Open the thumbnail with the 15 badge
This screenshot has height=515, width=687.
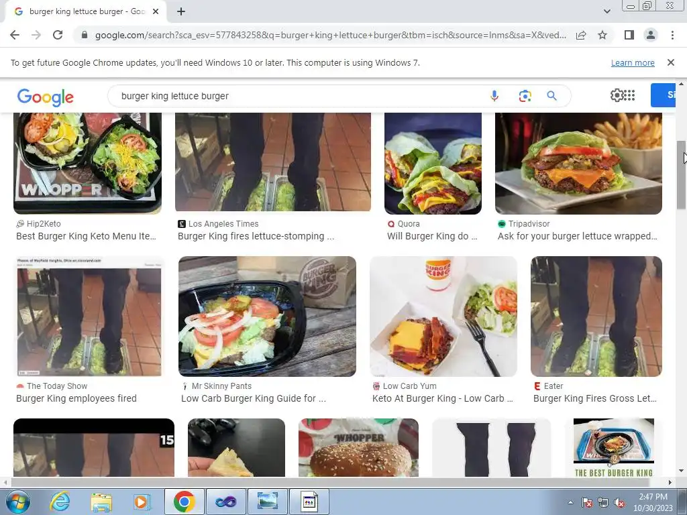(x=94, y=447)
